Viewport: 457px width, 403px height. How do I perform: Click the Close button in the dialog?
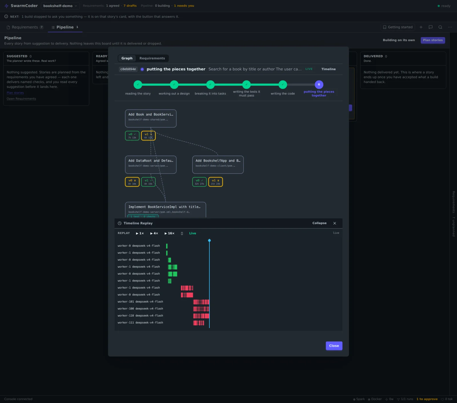(x=334, y=346)
